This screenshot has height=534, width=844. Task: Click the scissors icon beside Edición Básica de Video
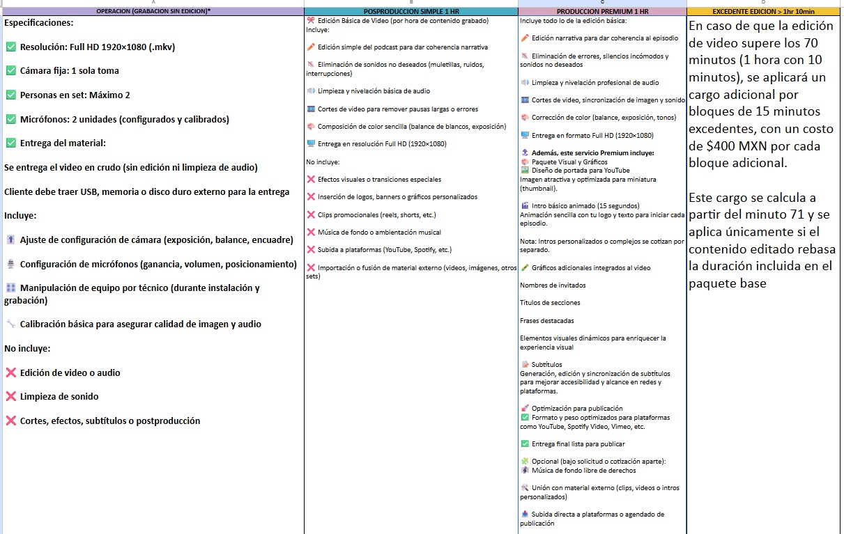(x=311, y=21)
